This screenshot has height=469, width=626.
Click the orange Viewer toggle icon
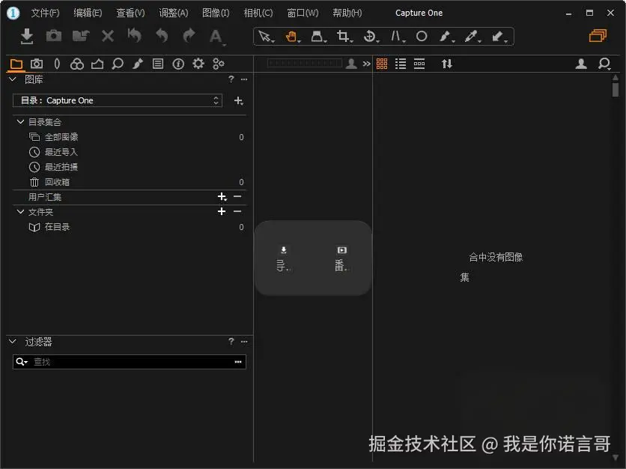tap(598, 36)
